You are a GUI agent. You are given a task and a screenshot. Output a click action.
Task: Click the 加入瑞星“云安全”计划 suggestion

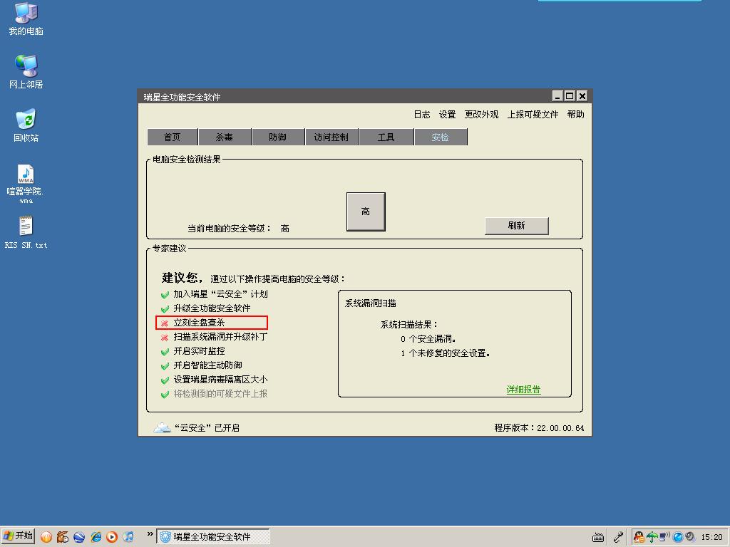tap(221, 294)
